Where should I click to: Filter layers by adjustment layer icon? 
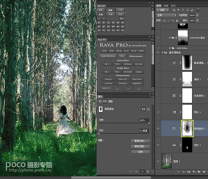pos(179,10)
